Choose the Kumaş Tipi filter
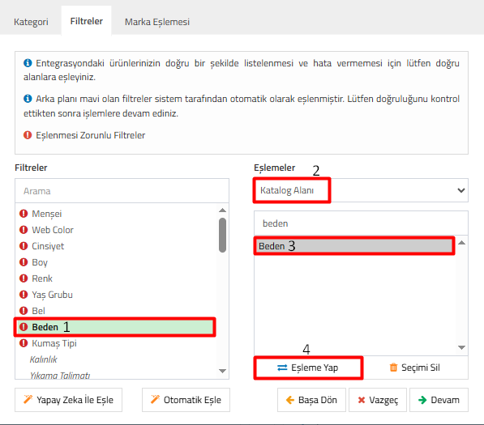484x425 pixels. coord(54,343)
